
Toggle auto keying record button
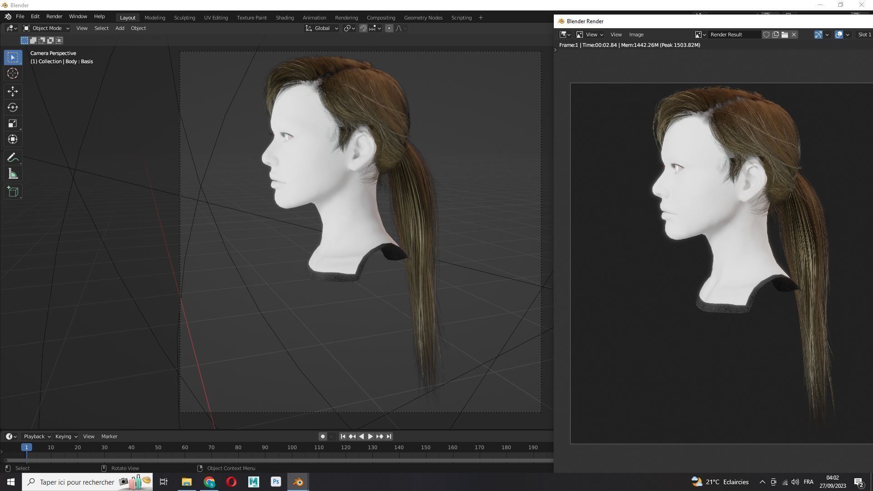point(323,436)
